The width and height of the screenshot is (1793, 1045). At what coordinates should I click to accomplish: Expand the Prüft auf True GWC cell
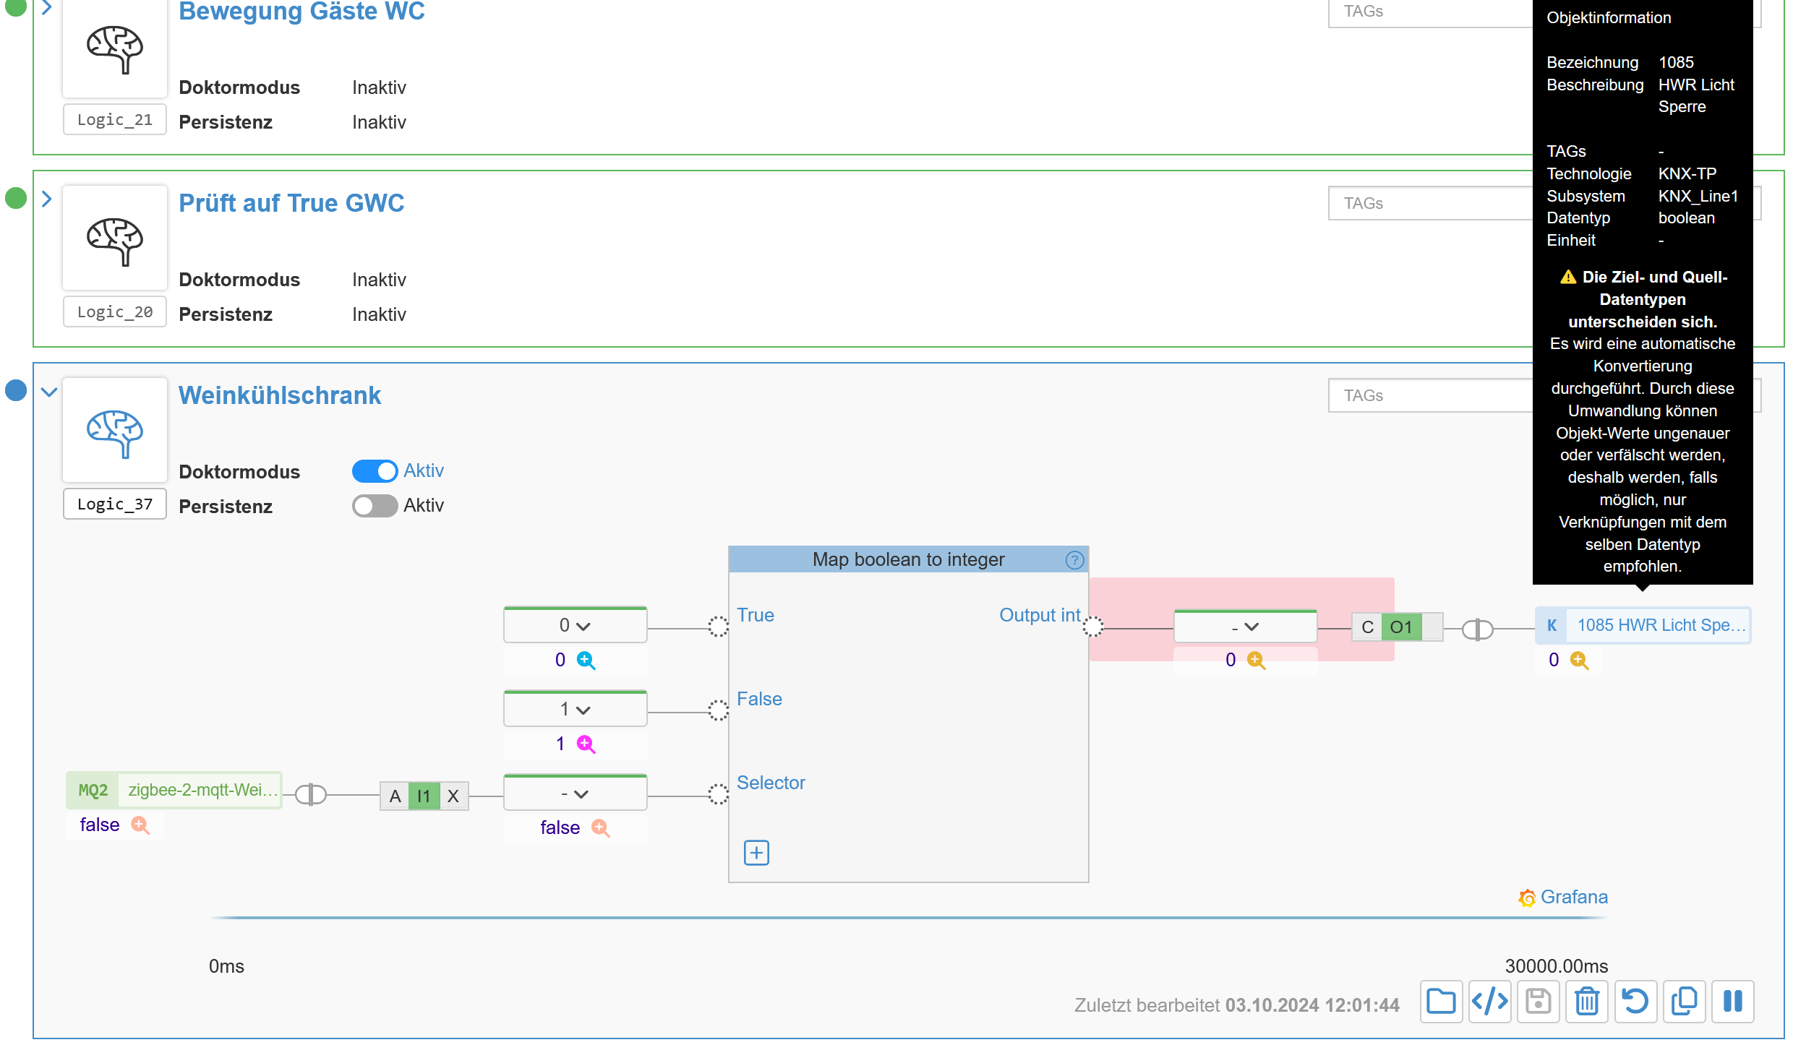point(47,199)
